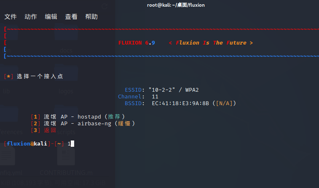Click the 推荐 recommended tag
This screenshot has width=319, height=188.
pos(114,117)
